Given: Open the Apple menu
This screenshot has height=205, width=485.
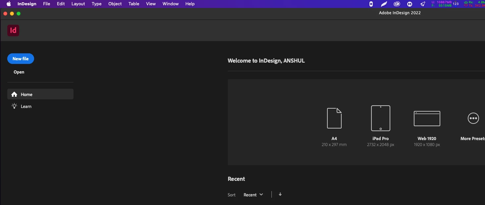Looking at the screenshot, I should tap(9, 4).
